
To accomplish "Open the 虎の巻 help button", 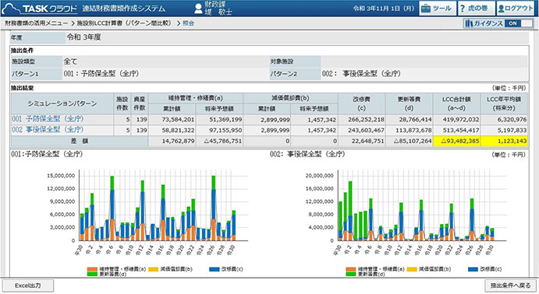I will point(476,9).
